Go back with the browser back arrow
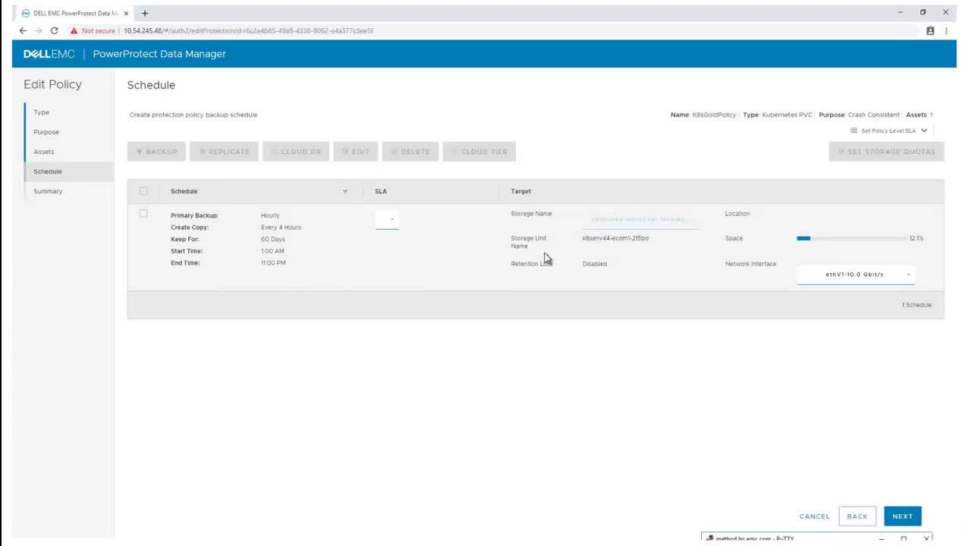Image resolution: width=971 pixels, height=546 pixels. [23, 31]
